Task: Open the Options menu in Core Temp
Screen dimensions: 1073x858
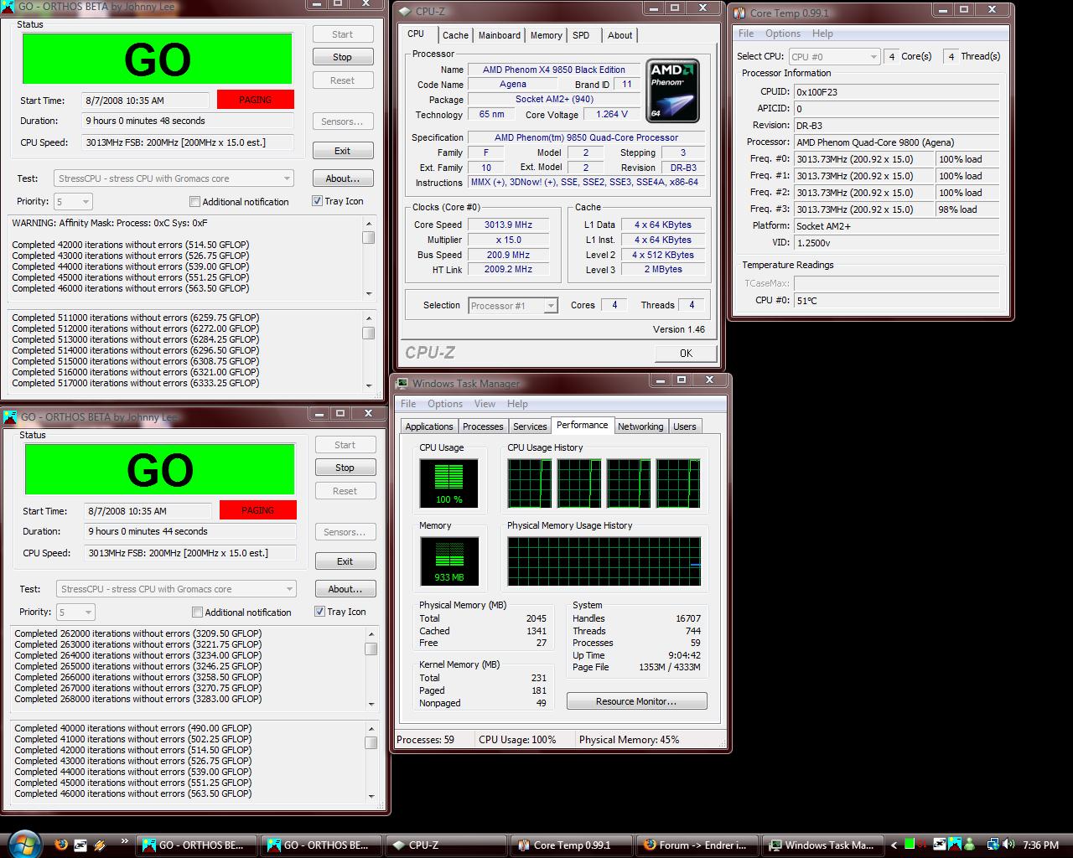Action: click(783, 34)
